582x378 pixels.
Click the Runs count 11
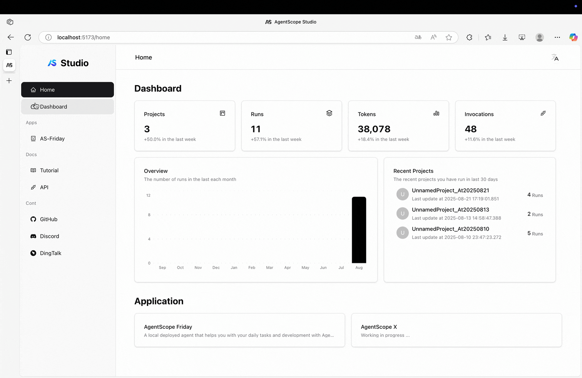[x=256, y=129]
